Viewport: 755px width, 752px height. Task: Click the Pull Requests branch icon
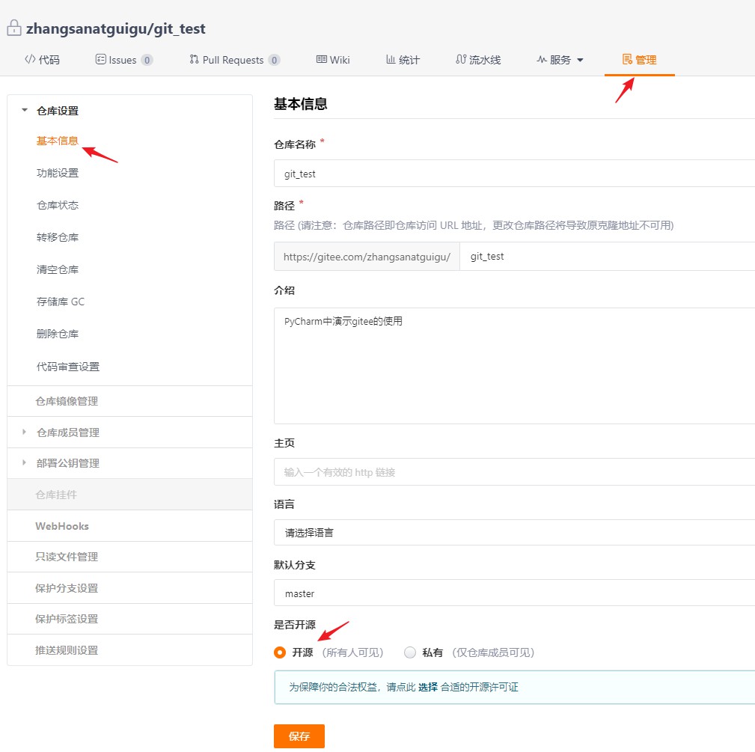(194, 59)
